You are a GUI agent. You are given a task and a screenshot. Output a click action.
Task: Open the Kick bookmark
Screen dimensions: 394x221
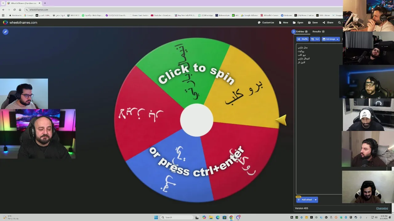(235, 15)
